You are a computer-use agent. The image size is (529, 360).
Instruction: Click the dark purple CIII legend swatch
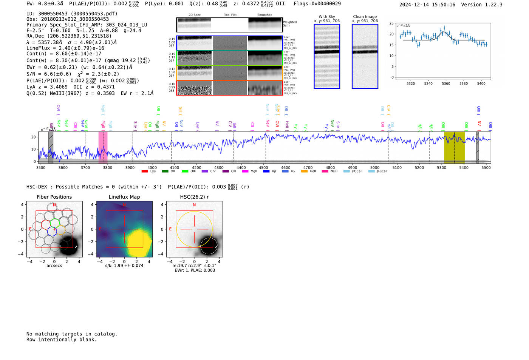coord(226,172)
